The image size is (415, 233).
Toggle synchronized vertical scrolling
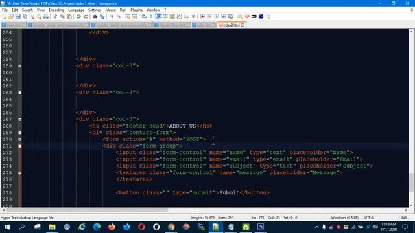coord(128,16)
